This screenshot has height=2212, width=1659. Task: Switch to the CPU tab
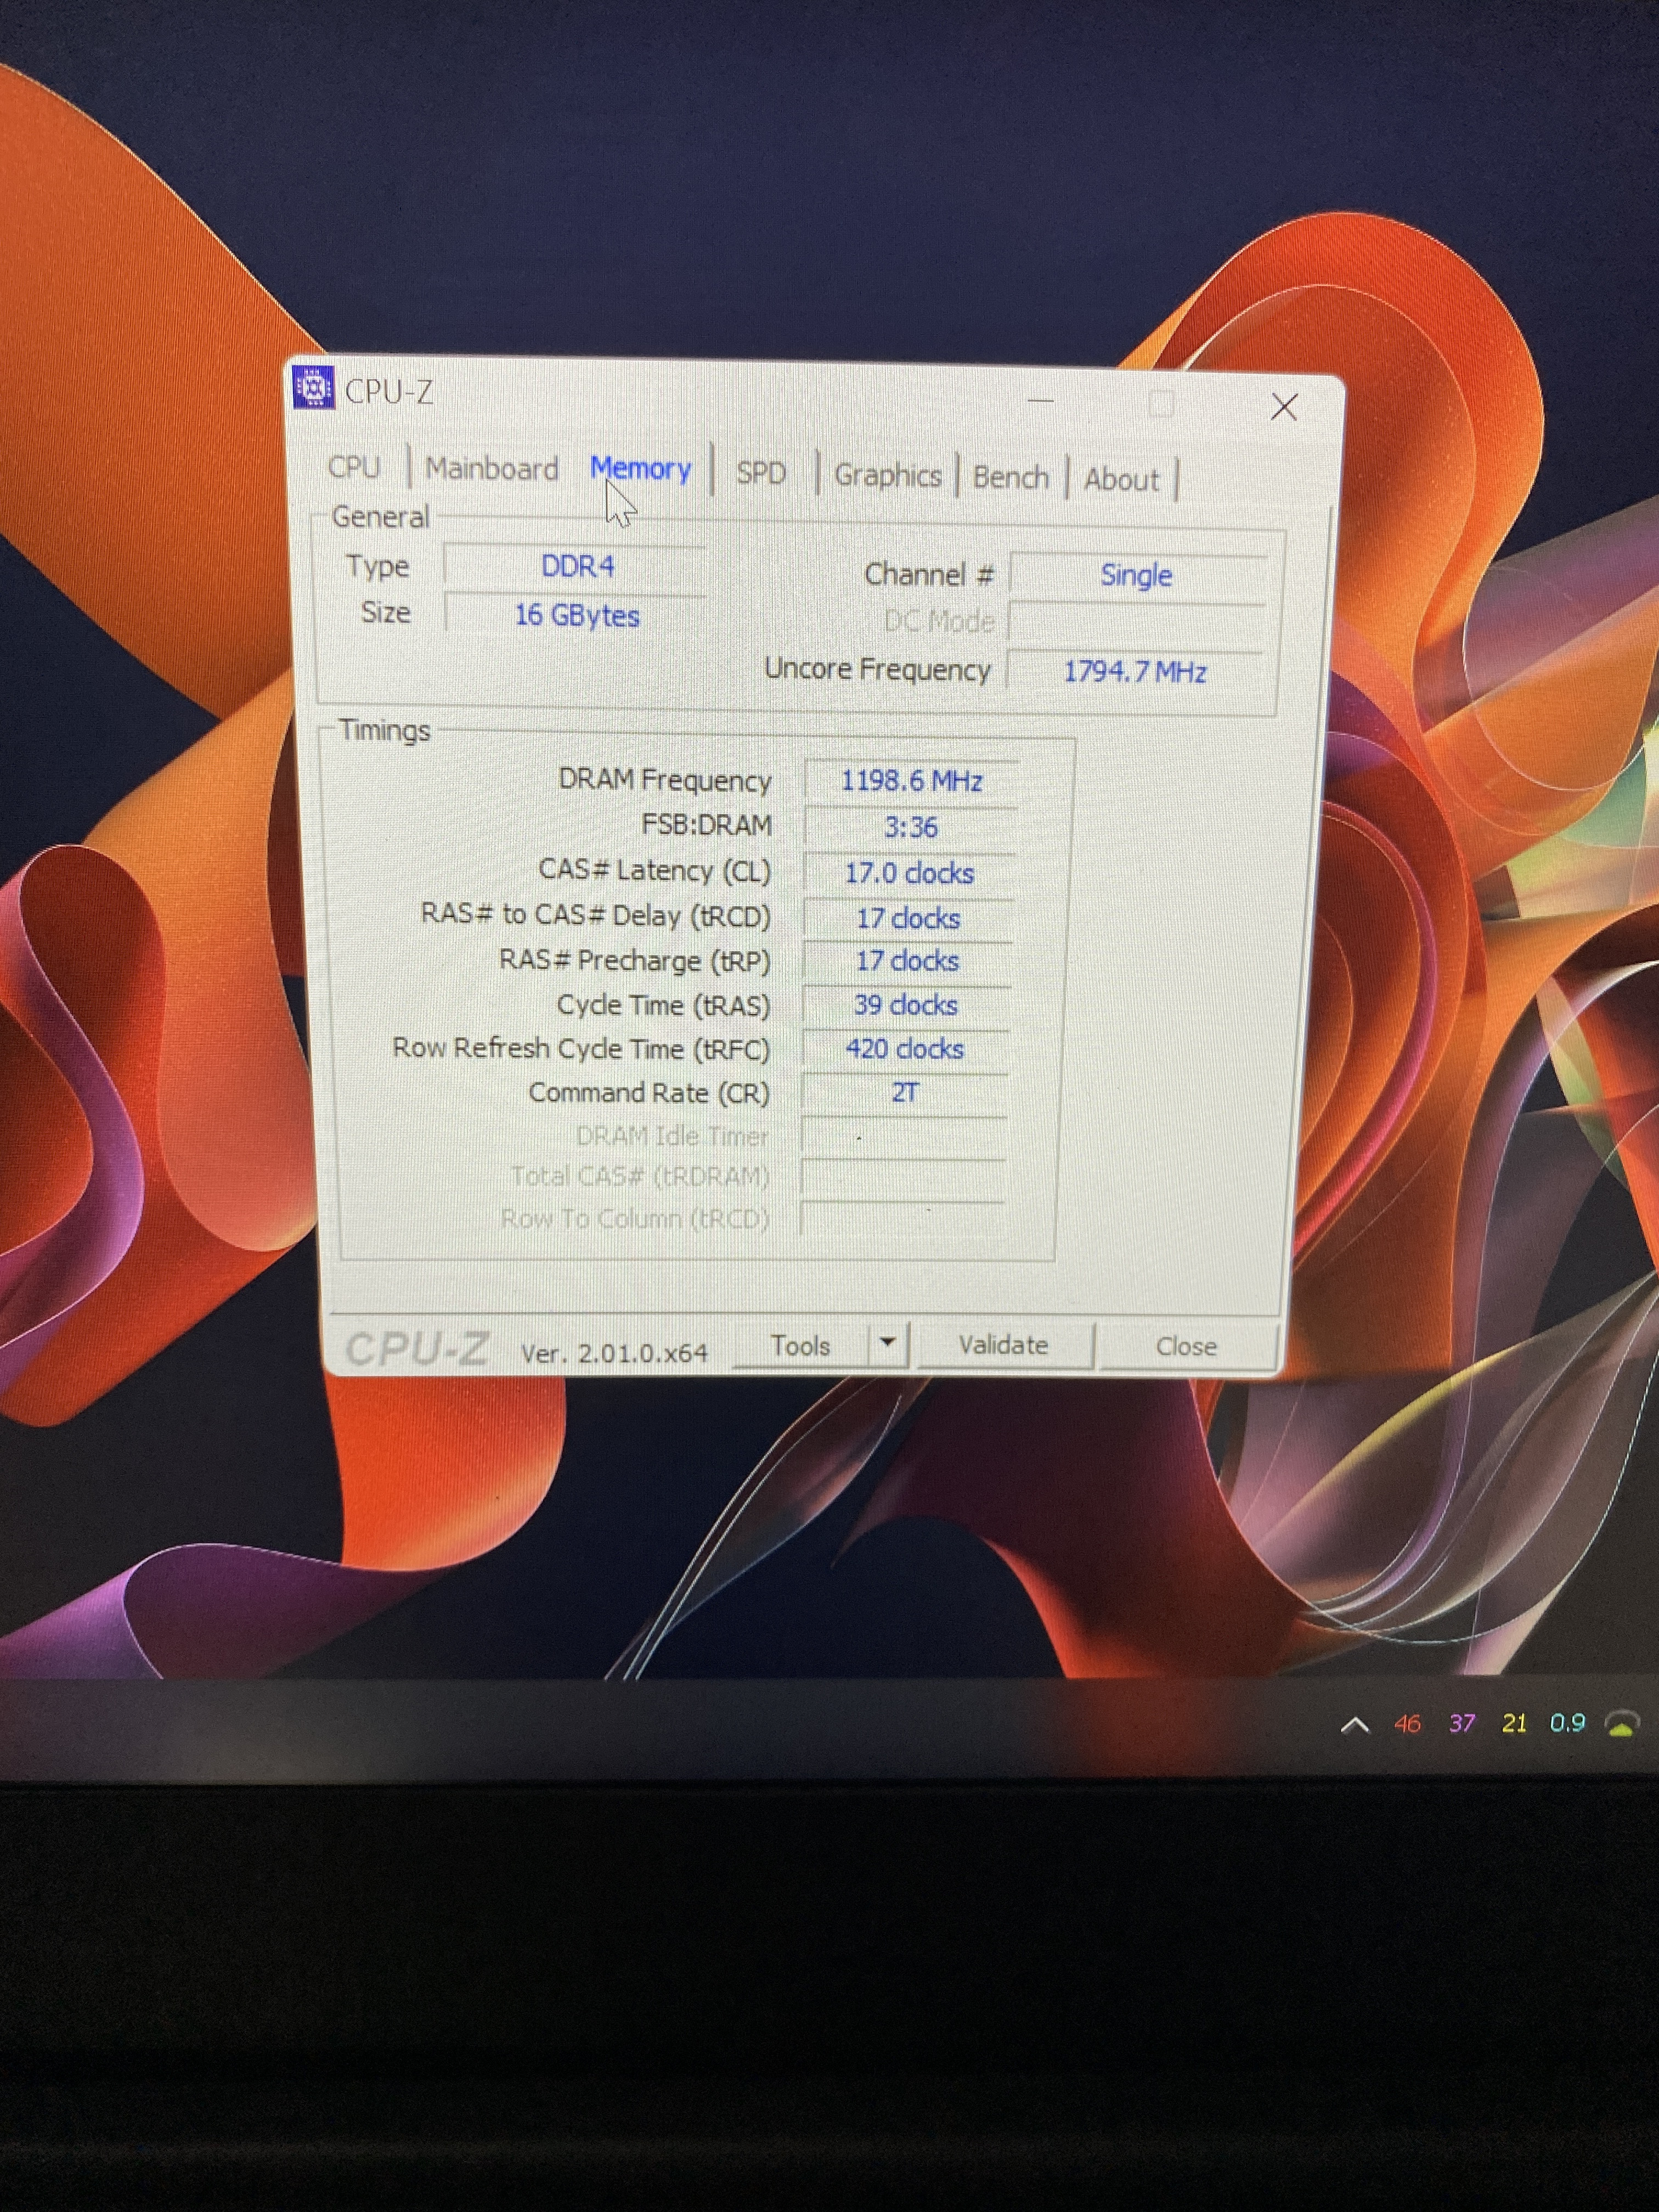354,467
